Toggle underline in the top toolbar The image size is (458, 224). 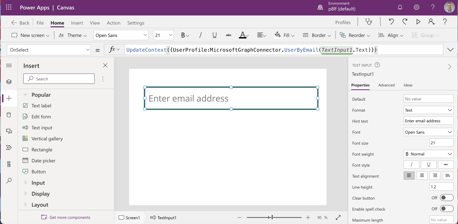click(214, 35)
